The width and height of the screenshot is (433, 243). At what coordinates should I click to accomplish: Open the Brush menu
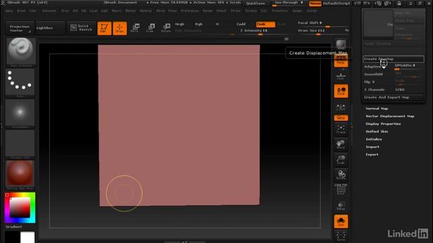[x=21, y=11]
